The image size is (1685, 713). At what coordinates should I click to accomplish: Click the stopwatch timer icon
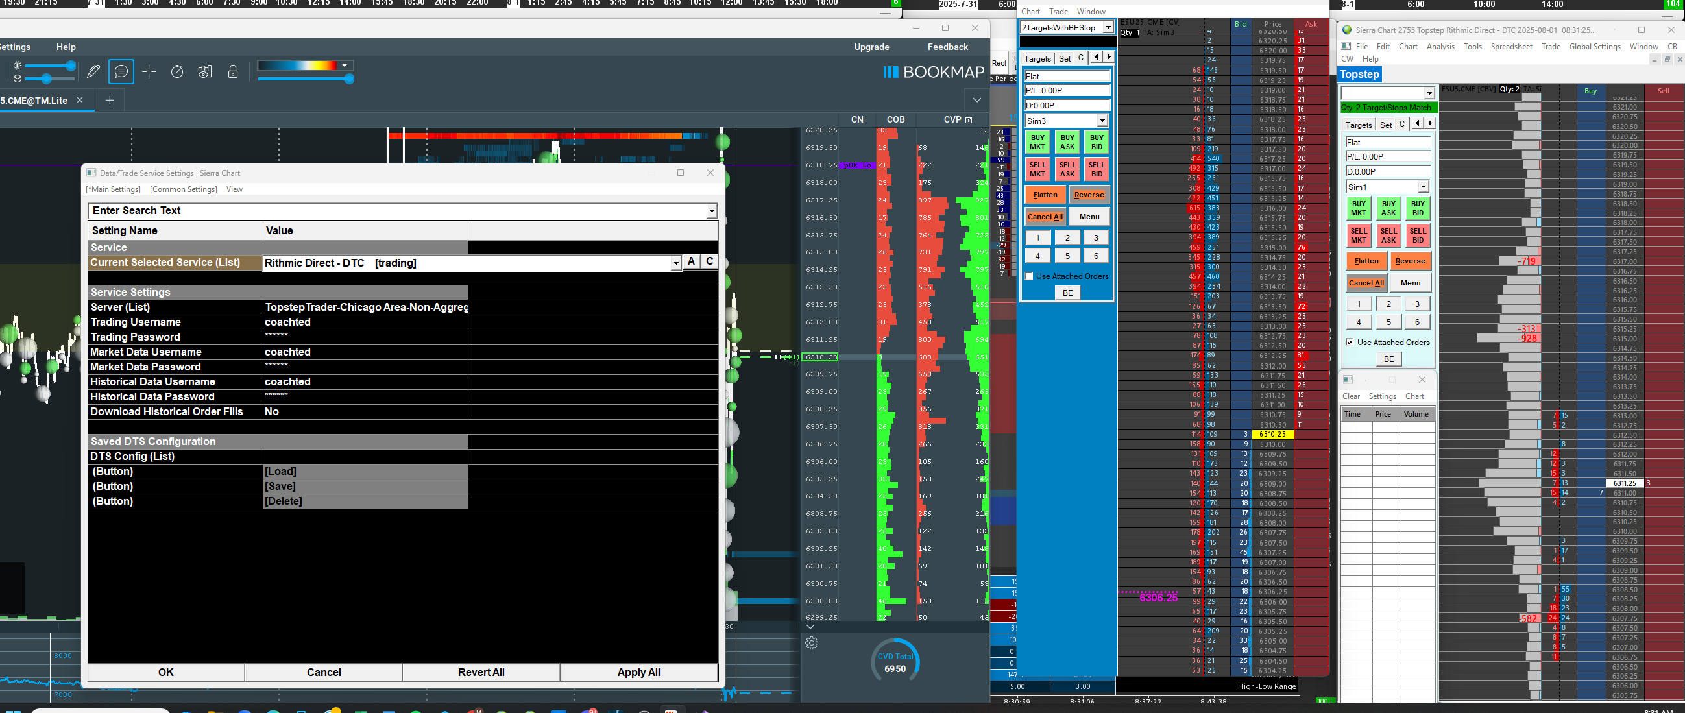177,72
